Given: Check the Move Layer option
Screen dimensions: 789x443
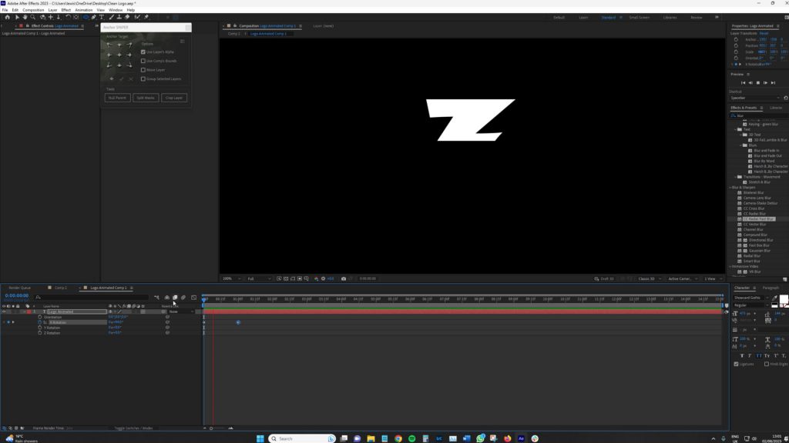Looking at the screenshot, I should click(143, 70).
